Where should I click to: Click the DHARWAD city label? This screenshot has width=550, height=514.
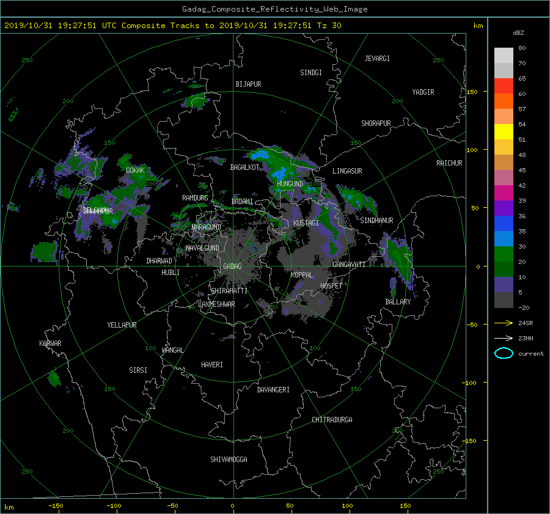tap(159, 261)
